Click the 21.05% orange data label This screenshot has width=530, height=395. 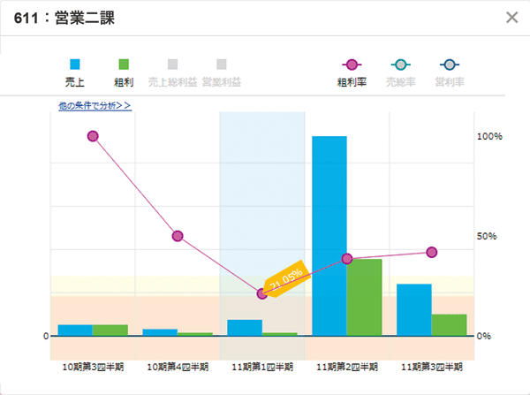(285, 278)
